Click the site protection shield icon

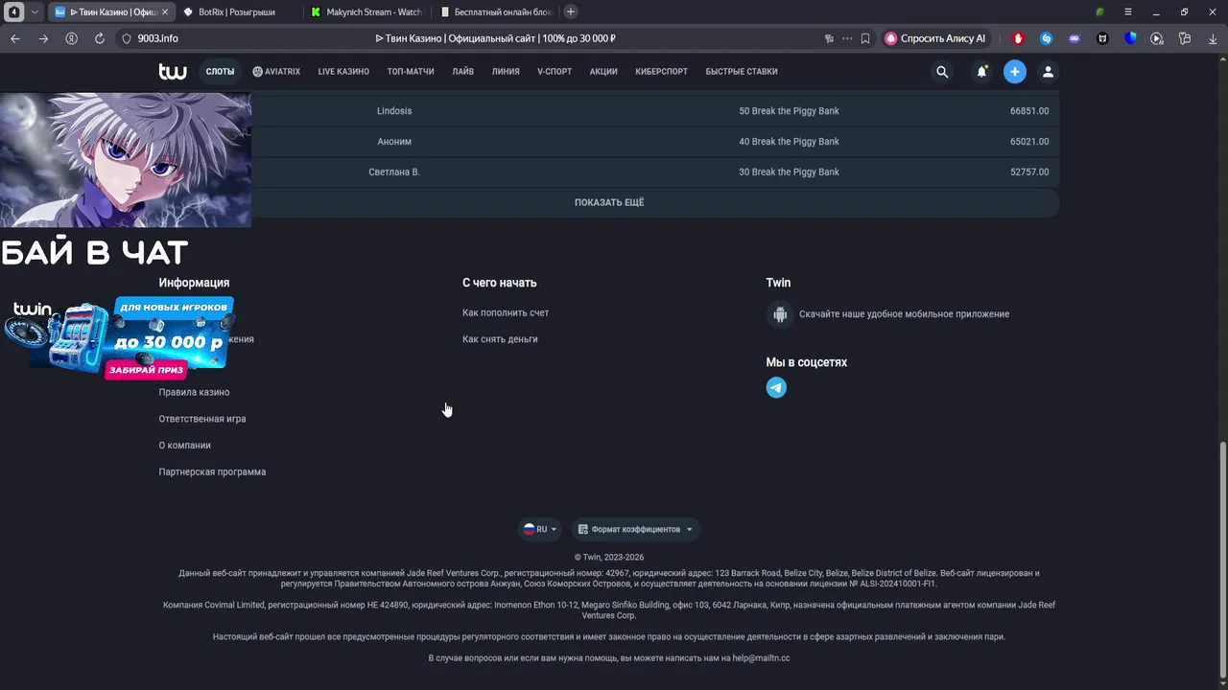126,38
